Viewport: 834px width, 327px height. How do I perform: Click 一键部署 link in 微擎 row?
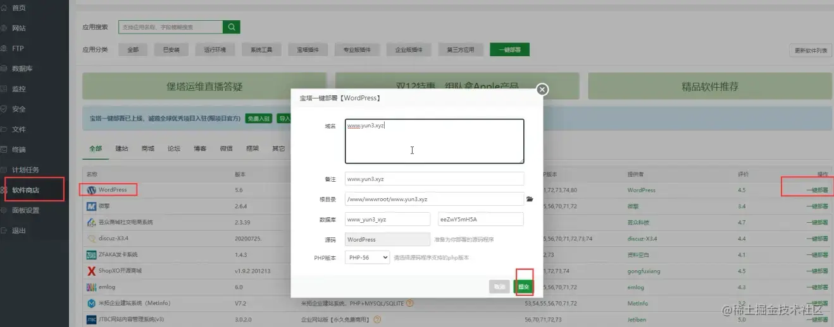click(817, 206)
